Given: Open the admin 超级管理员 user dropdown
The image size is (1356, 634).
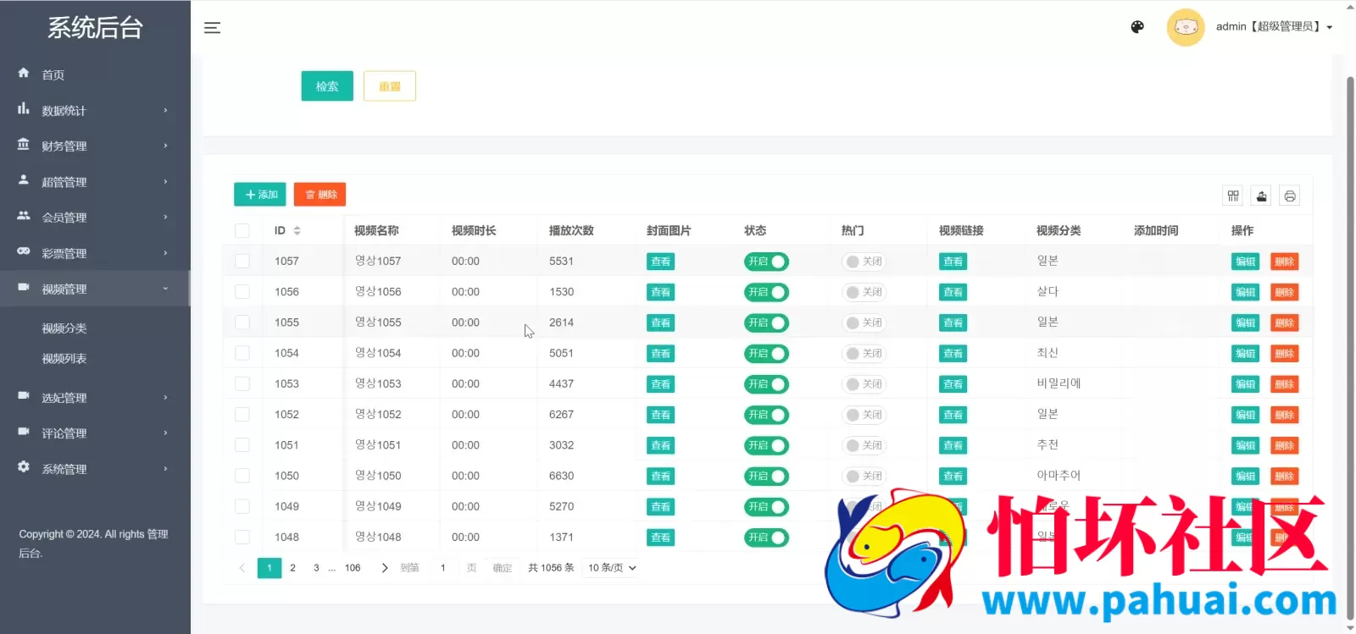Looking at the screenshot, I should click(x=1275, y=27).
